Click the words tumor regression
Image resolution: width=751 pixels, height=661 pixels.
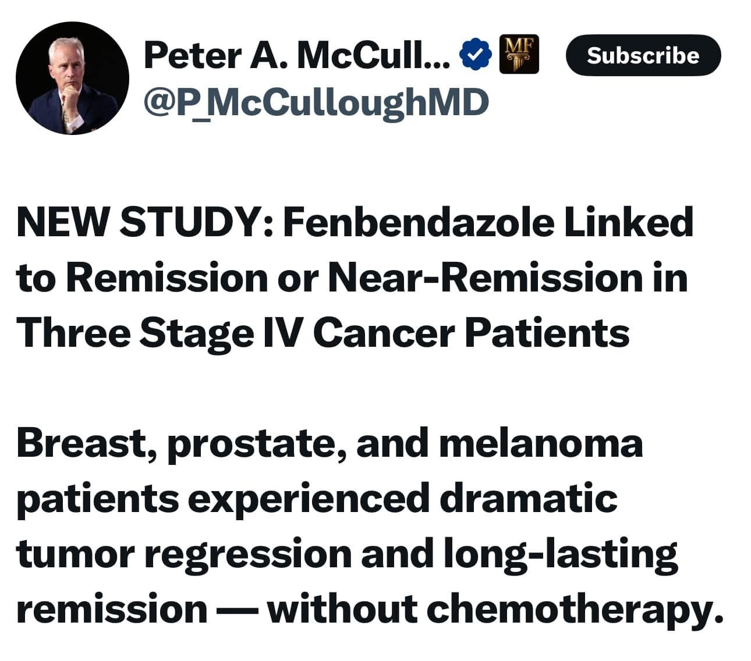click(x=184, y=555)
